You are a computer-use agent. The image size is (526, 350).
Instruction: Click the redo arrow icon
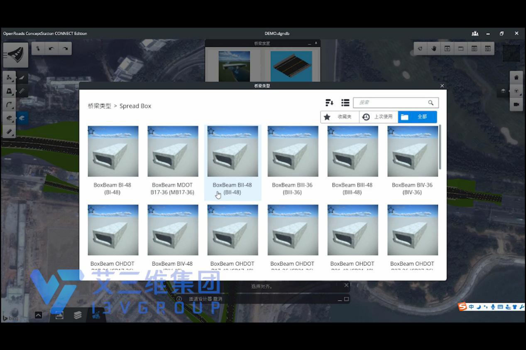[65, 49]
